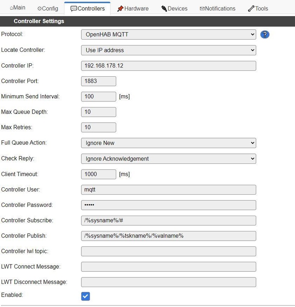Screen dimensions: 295x307
Task: Open the Devices tab
Action: click(175, 8)
